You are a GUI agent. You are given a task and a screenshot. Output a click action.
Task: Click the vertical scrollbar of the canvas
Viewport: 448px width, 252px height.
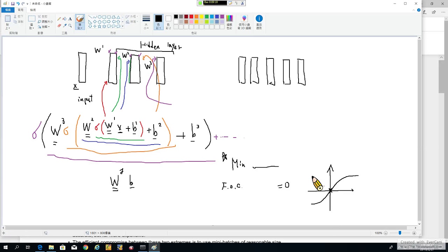click(x=419, y=131)
